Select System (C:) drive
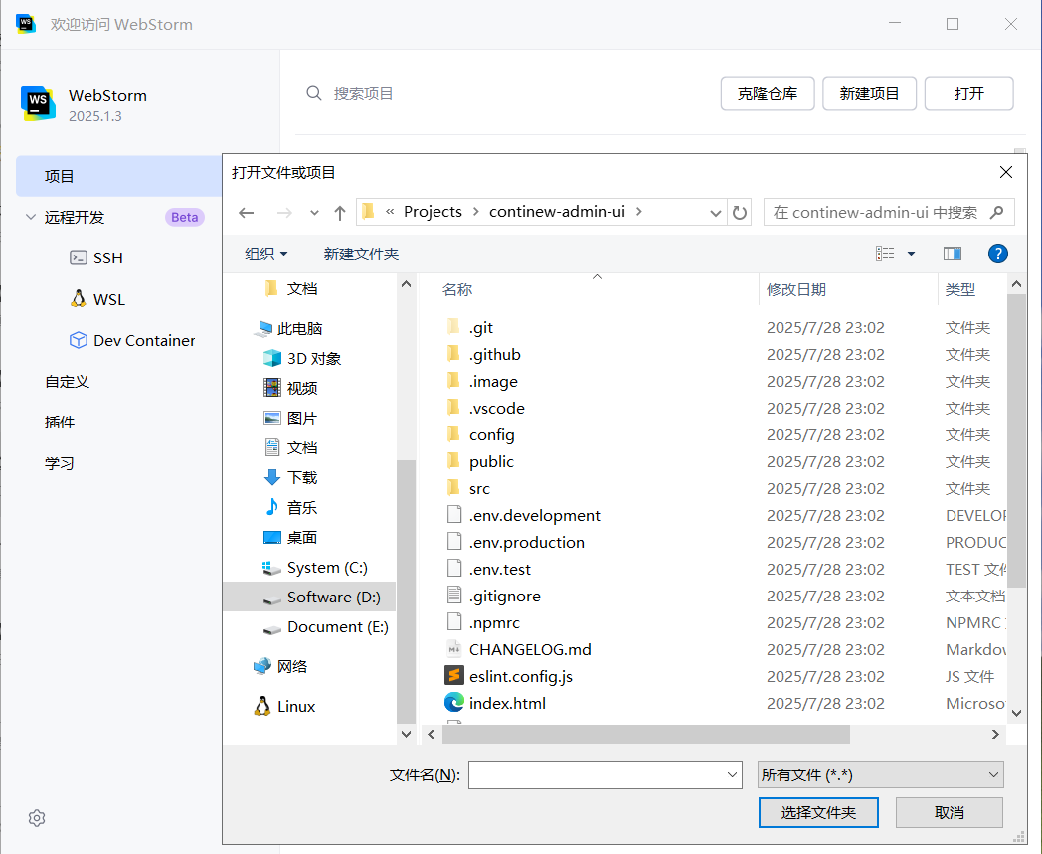 [315, 567]
